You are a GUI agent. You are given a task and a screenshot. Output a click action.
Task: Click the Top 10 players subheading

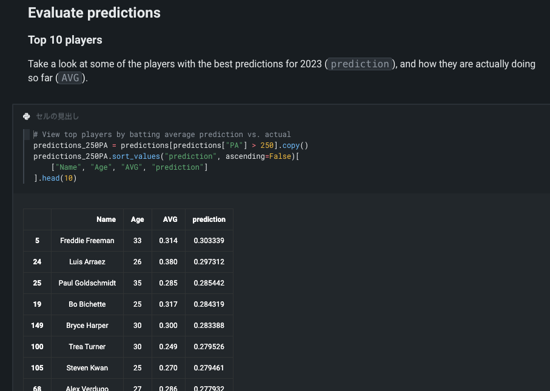point(65,40)
